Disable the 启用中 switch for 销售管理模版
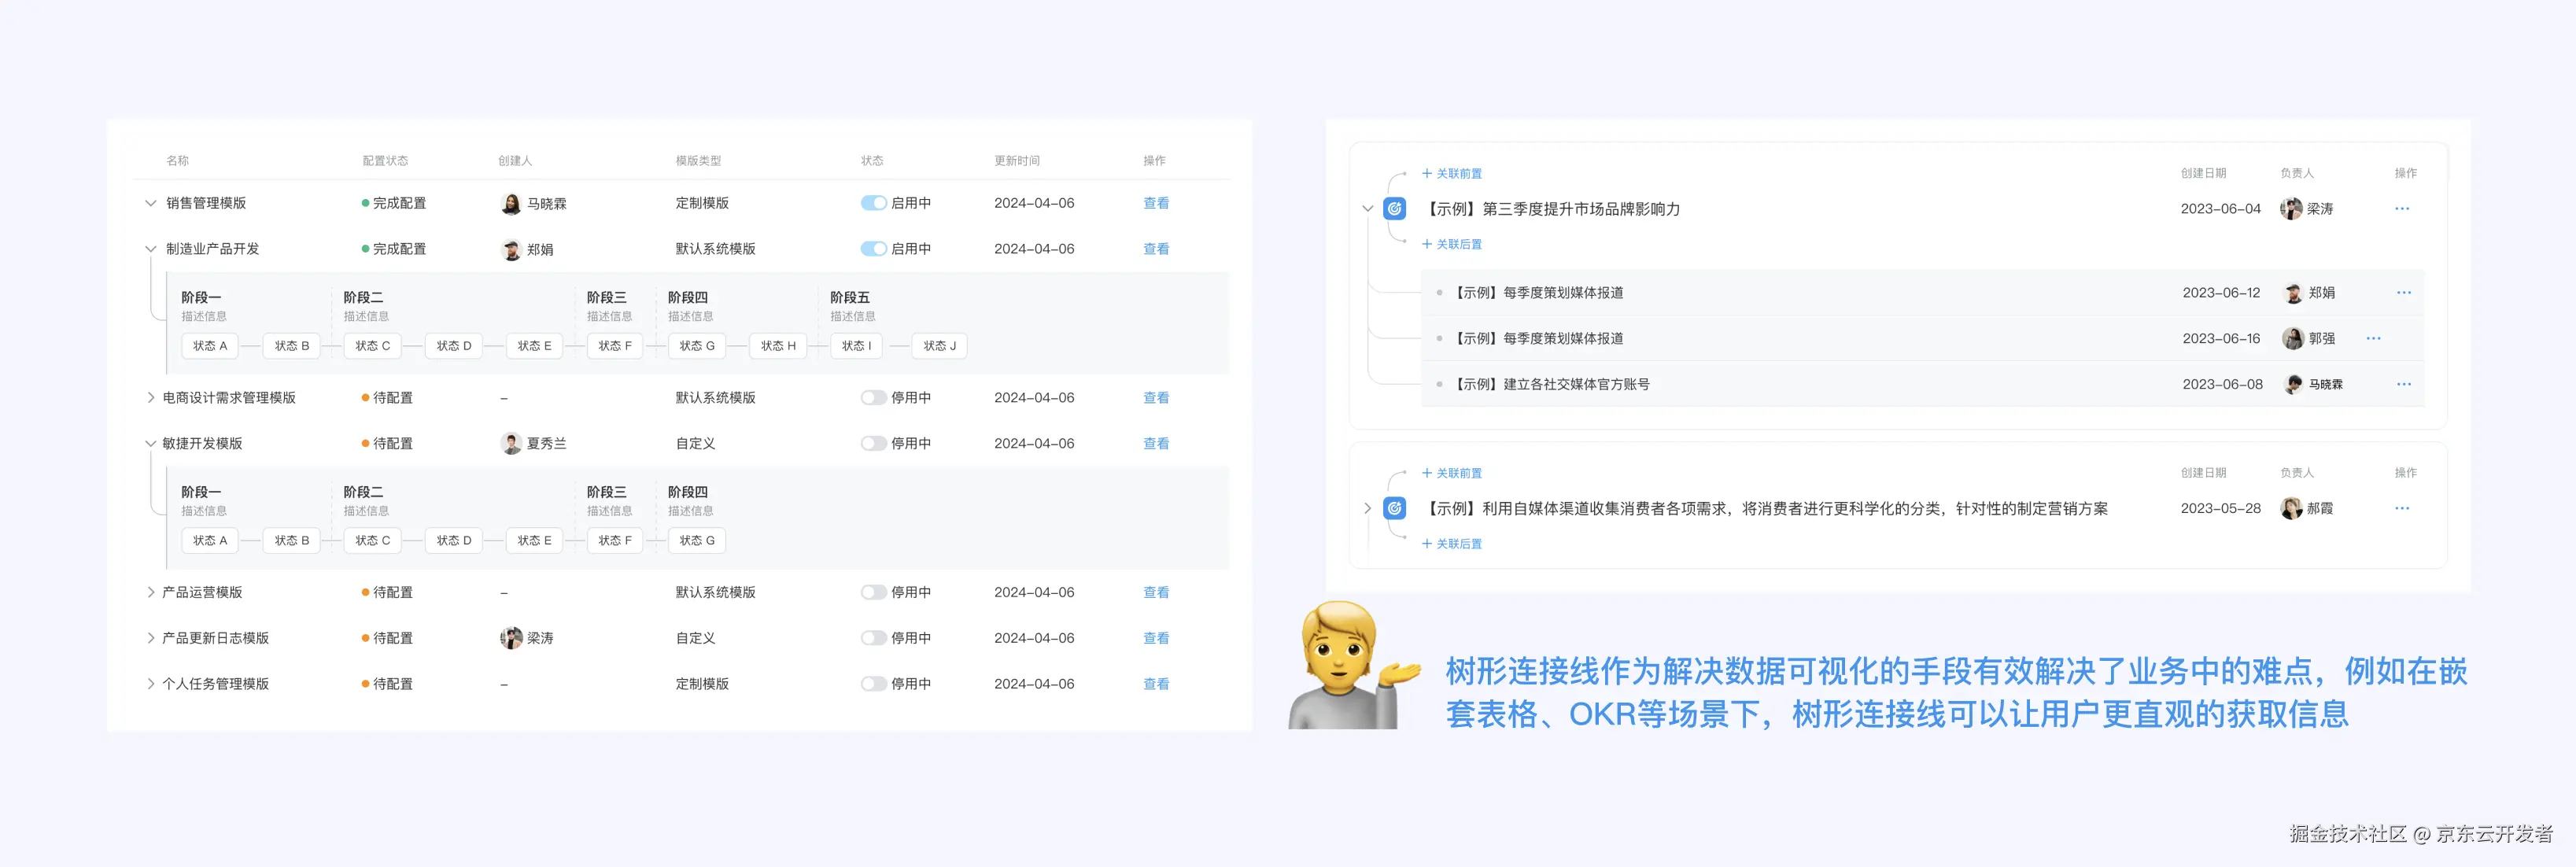The height and width of the screenshot is (867, 2576). coord(873,203)
